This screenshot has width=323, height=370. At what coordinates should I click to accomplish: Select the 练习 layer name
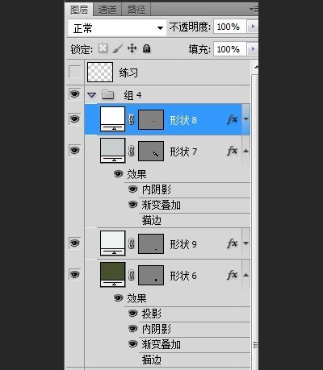[x=128, y=73]
